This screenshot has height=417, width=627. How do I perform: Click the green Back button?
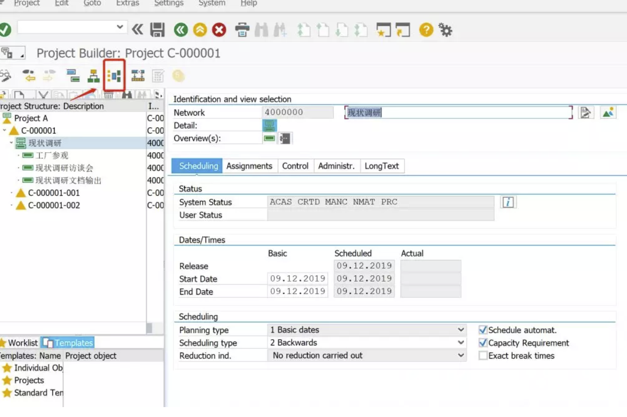coord(181,30)
